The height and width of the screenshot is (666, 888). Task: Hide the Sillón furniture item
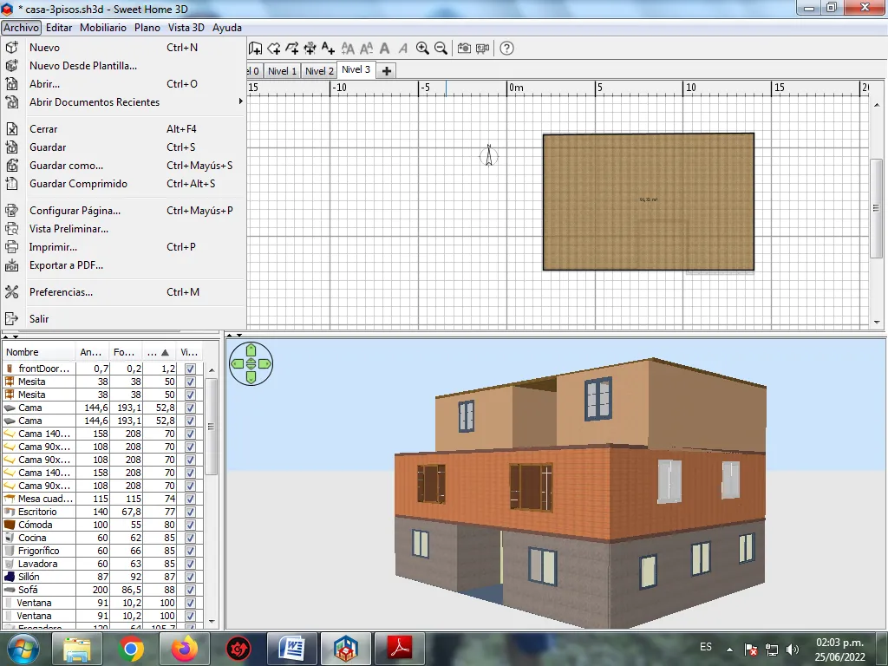tap(190, 577)
